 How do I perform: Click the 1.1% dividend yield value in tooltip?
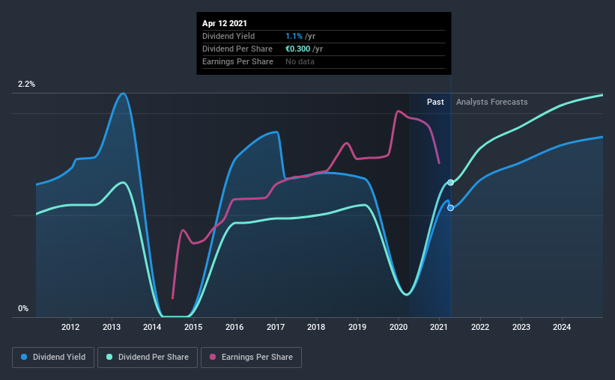[x=294, y=36]
